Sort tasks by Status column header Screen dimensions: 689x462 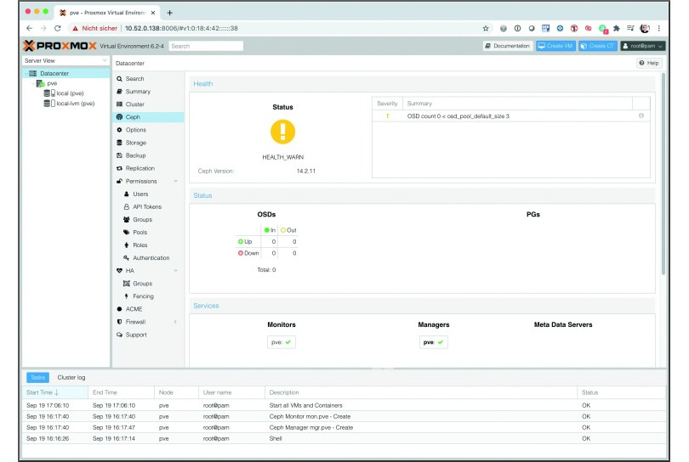point(621,392)
